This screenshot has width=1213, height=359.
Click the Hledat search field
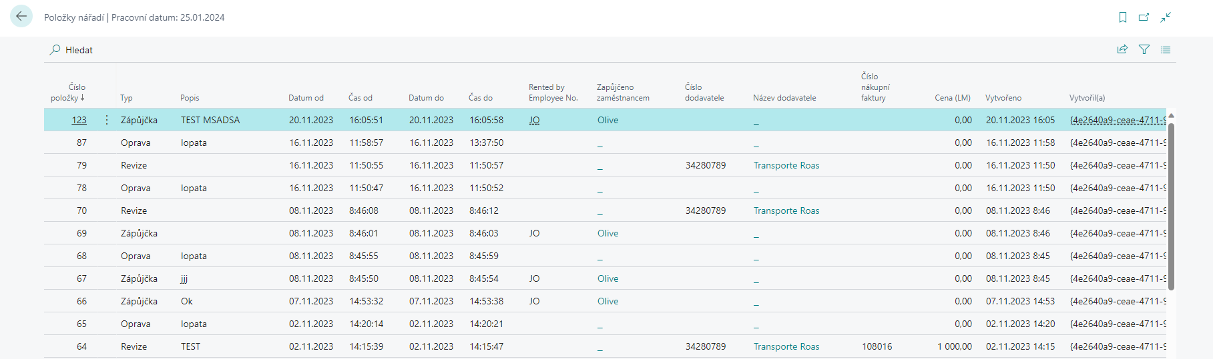[79, 50]
